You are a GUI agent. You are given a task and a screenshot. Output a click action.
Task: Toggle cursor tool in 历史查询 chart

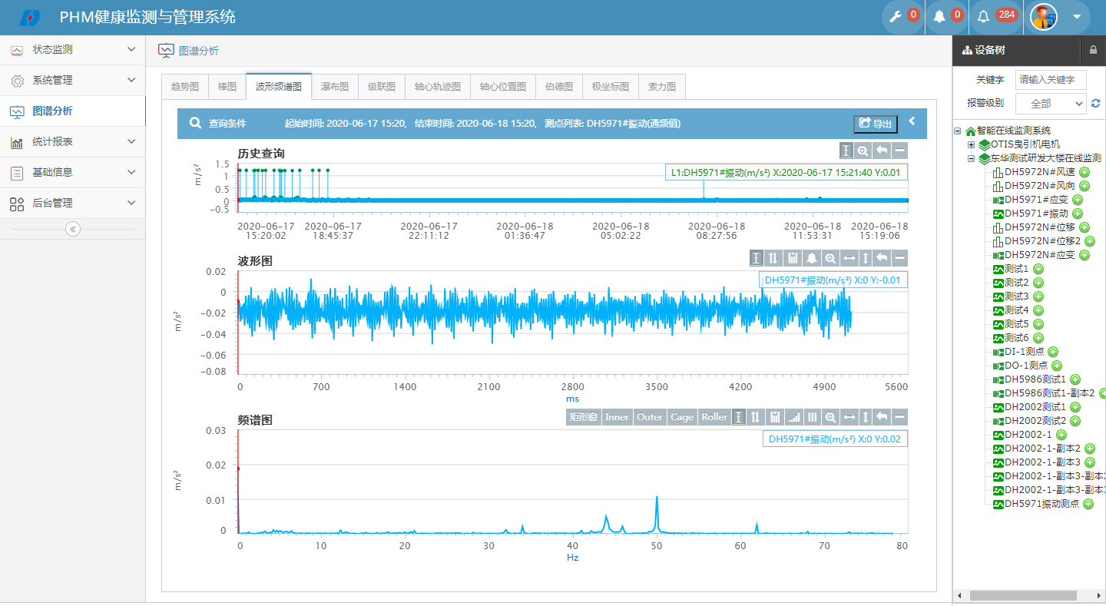click(x=846, y=151)
